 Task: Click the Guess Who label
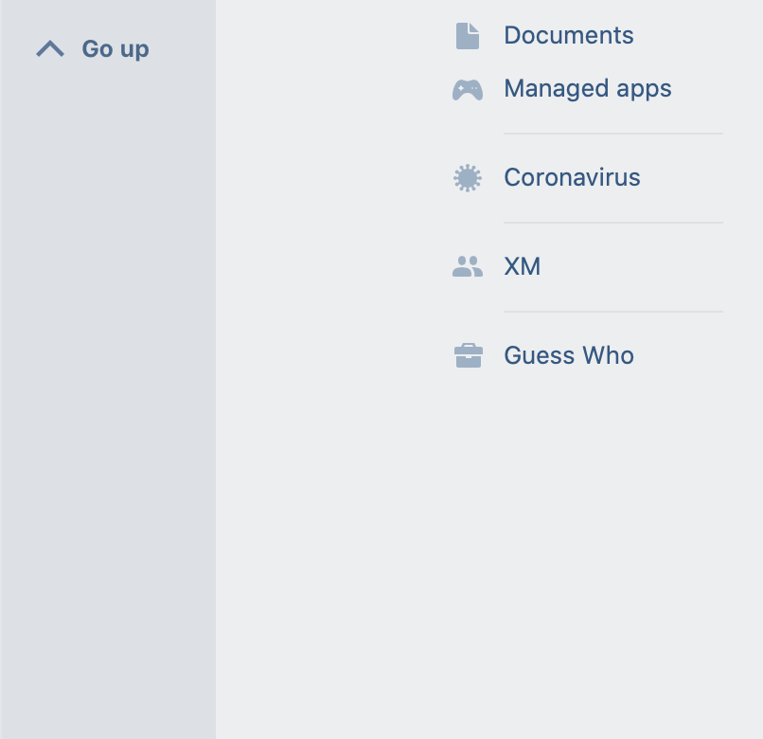point(568,355)
